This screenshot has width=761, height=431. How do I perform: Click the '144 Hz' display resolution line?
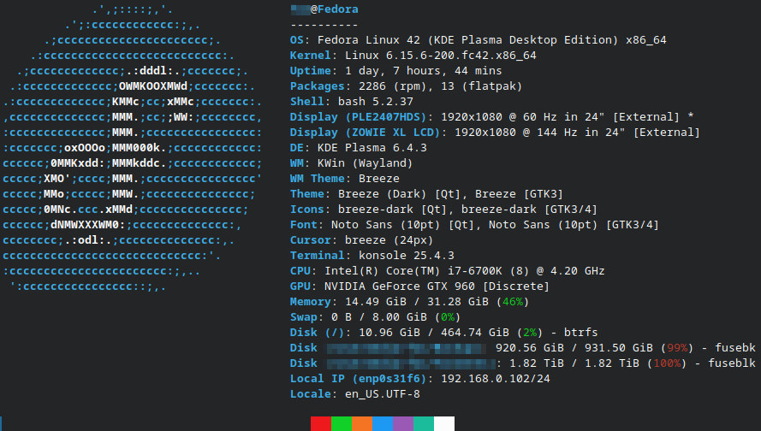578,133
